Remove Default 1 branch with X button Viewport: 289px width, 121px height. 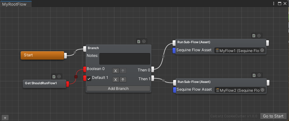coord(116,80)
